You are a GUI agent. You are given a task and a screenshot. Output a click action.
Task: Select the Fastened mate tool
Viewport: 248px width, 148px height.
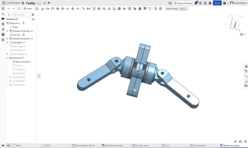click(42, 9)
